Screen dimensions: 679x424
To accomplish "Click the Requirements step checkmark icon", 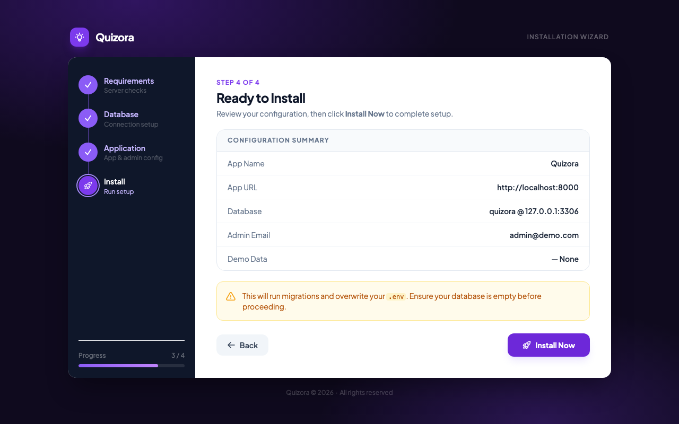I will click(x=88, y=85).
